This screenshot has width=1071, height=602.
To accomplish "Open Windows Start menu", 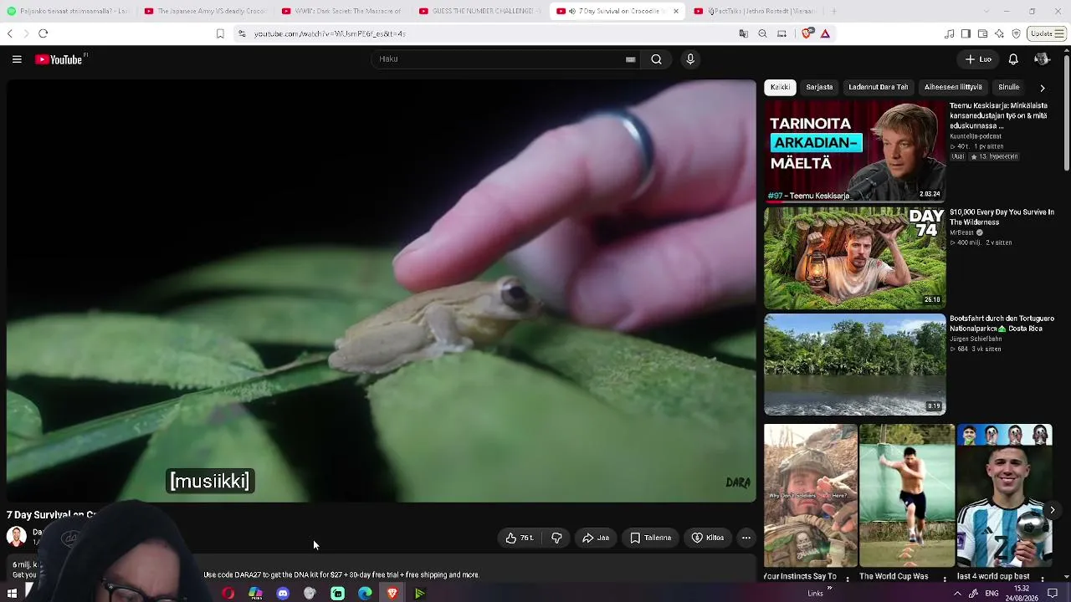I will (x=12, y=593).
